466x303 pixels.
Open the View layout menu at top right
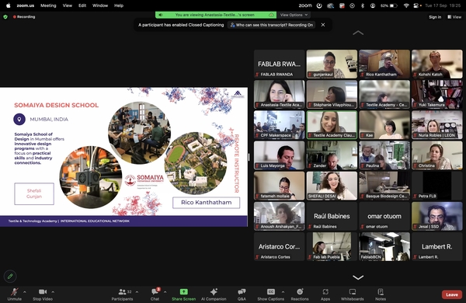click(x=454, y=17)
